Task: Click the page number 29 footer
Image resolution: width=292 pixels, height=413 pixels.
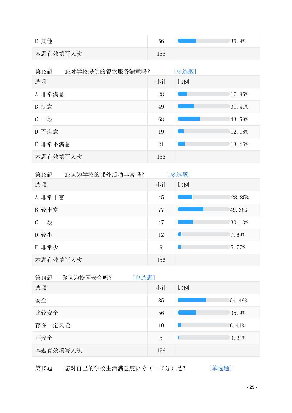Action: 252,387
